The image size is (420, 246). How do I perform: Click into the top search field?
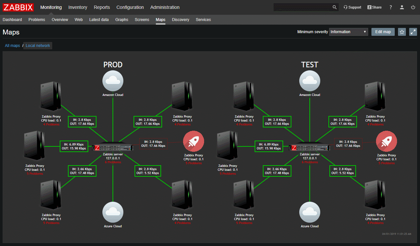(x=302, y=7)
